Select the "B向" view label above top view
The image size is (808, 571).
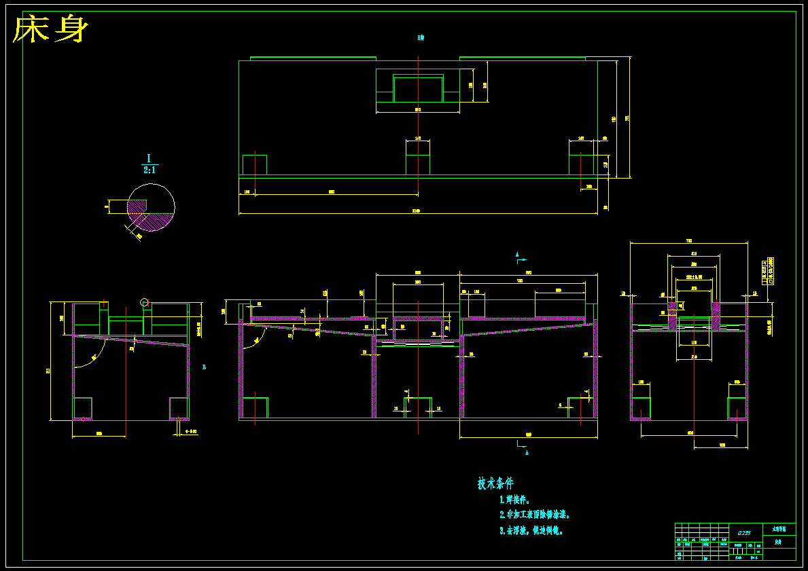[x=421, y=37]
